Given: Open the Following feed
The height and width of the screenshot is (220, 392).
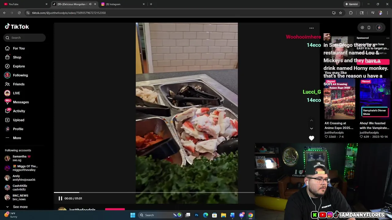Looking at the screenshot, I should (x=20, y=75).
